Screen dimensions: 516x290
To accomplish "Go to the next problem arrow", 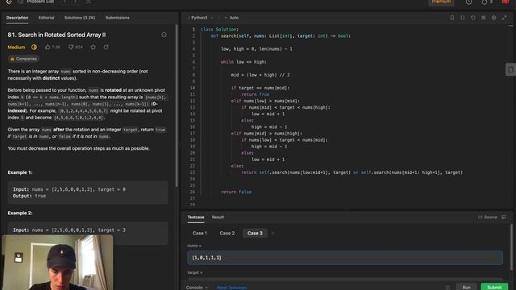I will 75,2.
